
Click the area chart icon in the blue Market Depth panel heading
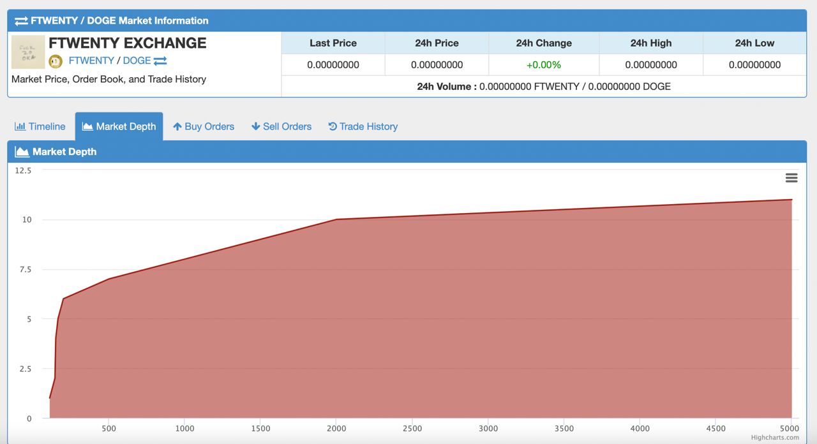pyautogui.click(x=22, y=152)
